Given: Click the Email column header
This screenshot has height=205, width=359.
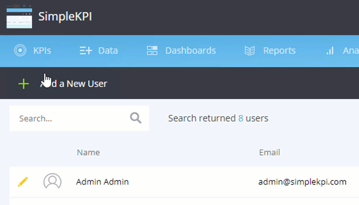Looking at the screenshot, I should tap(269, 152).
